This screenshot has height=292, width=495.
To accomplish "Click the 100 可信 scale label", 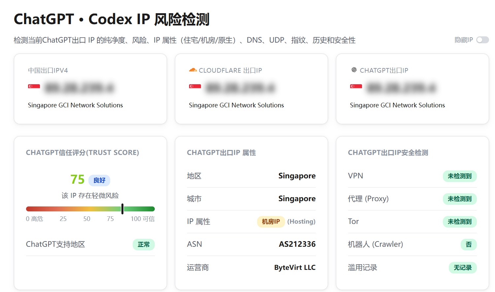I will (143, 219).
